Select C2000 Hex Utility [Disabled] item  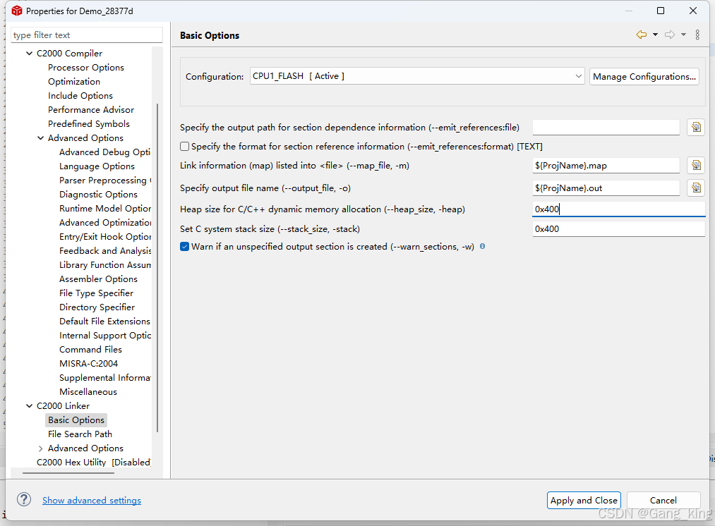coord(93,463)
